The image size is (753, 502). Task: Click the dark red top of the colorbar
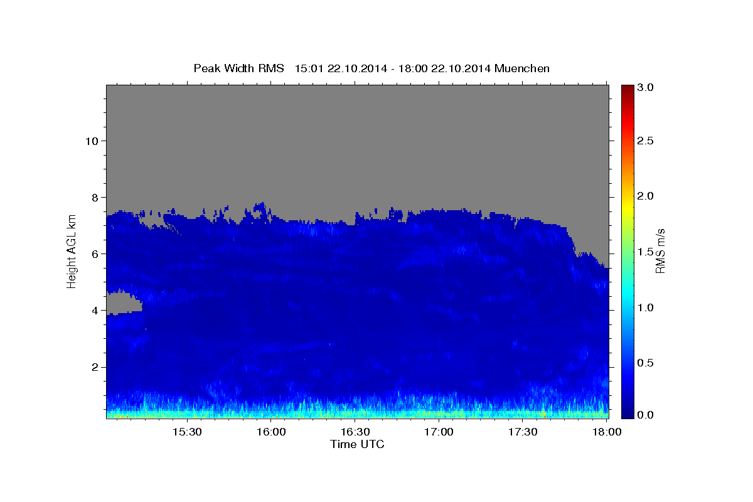tap(627, 90)
